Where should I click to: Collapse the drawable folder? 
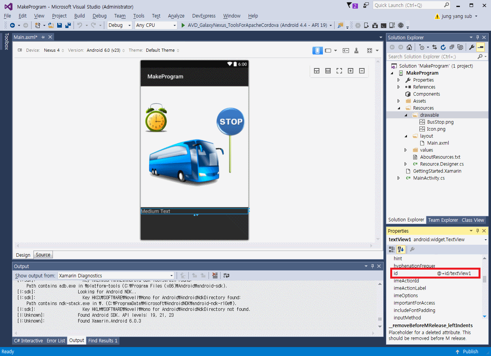tap(405, 115)
